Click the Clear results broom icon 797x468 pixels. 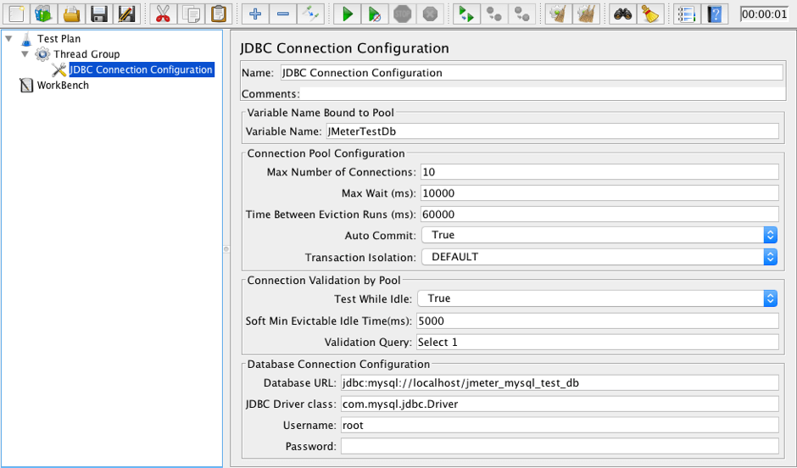click(558, 14)
